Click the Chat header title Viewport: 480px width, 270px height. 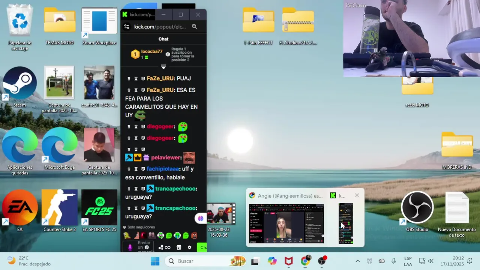pos(163,39)
